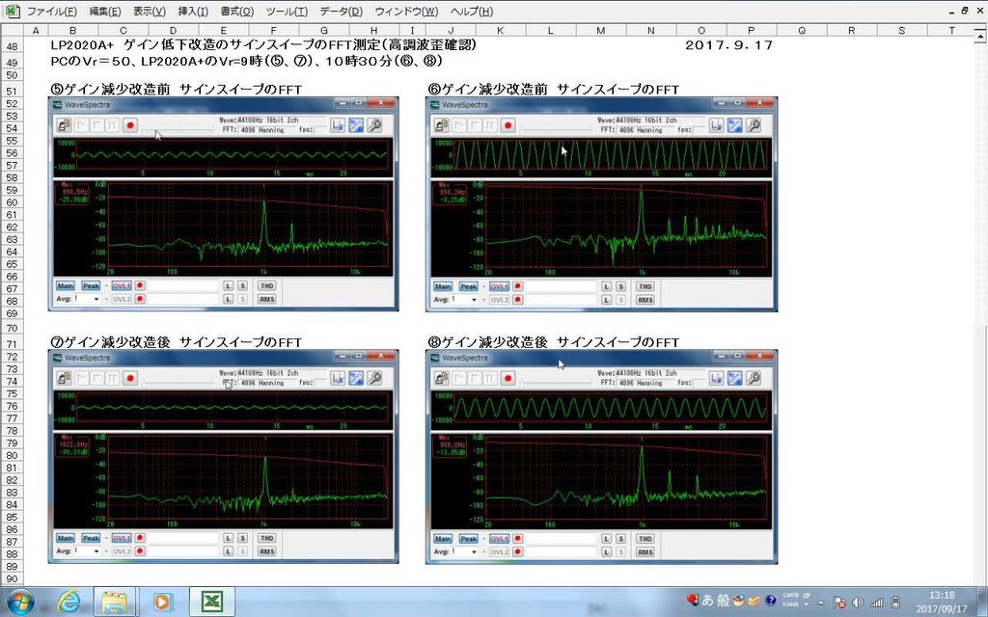Expand the Avg dropdown in window ⑦
Image resolution: width=988 pixels, height=617 pixels.
pyautogui.click(x=96, y=550)
